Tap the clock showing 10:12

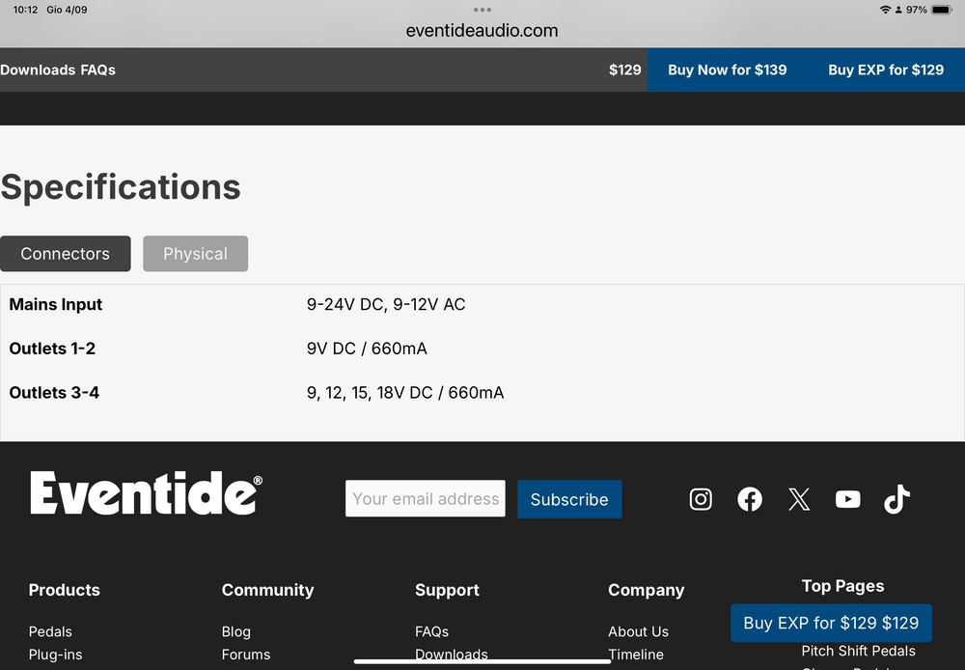click(25, 10)
